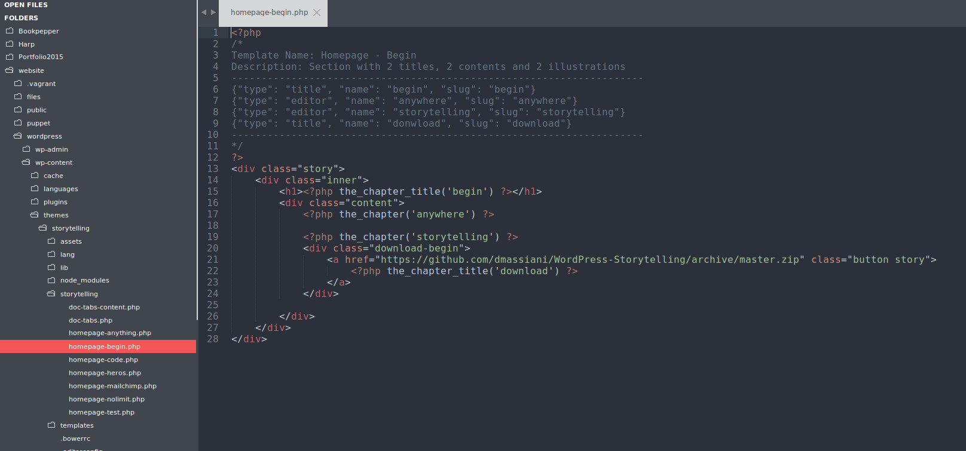966x451 pixels.
Task: Click the assets folder icon
Action: click(51, 241)
